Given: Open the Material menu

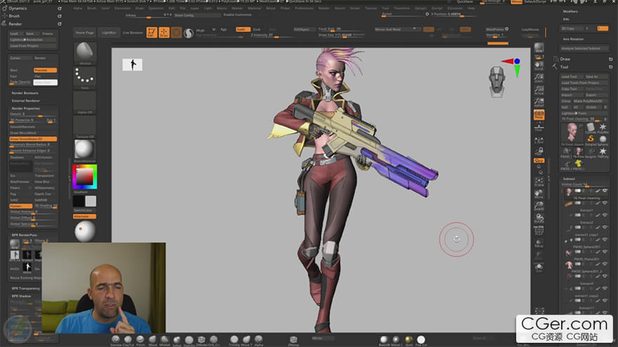Looking at the screenshot, I should (255, 8).
